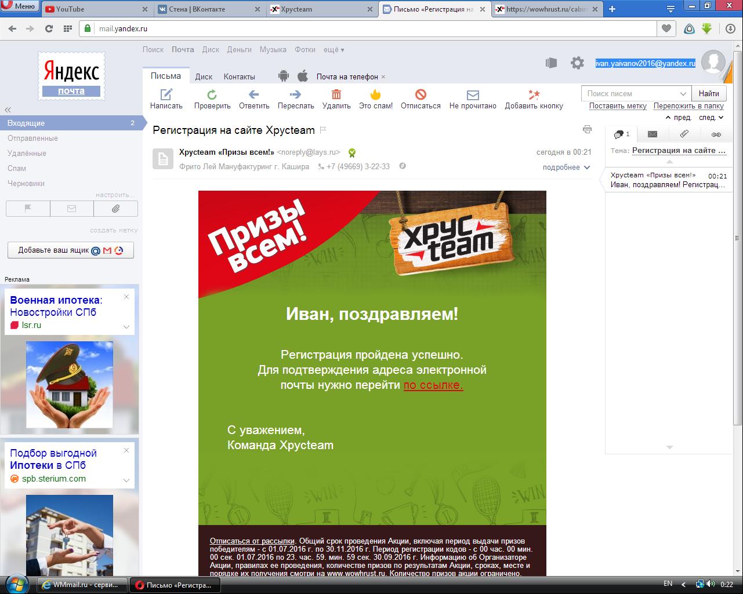Forward the email with Переслать
Viewport: 743px width, 594px height.
pyautogui.click(x=296, y=99)
